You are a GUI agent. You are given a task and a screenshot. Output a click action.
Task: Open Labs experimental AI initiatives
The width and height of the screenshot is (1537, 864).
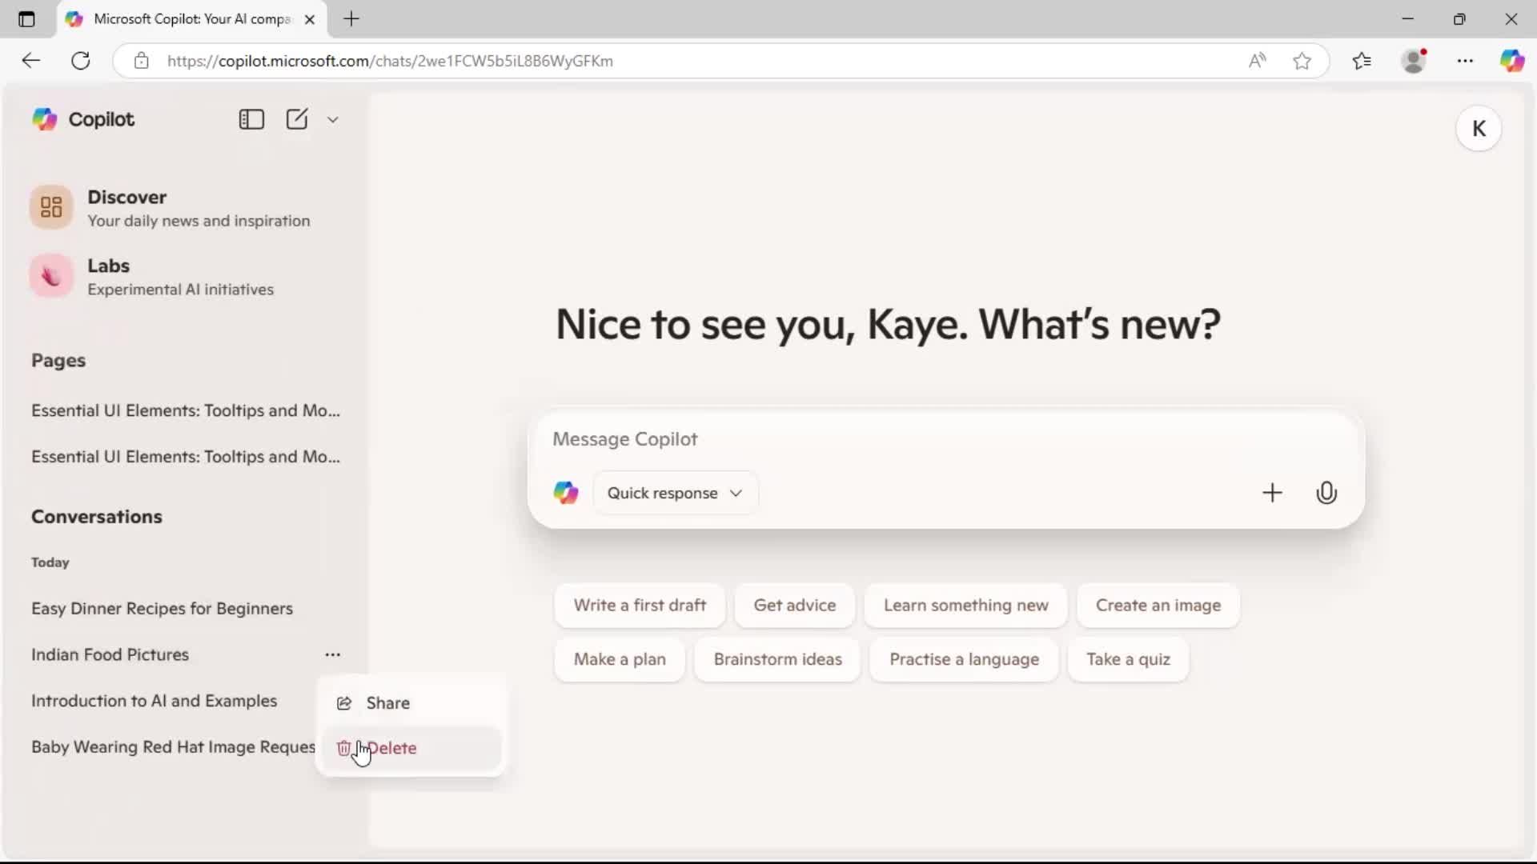(x=110, y=276)
